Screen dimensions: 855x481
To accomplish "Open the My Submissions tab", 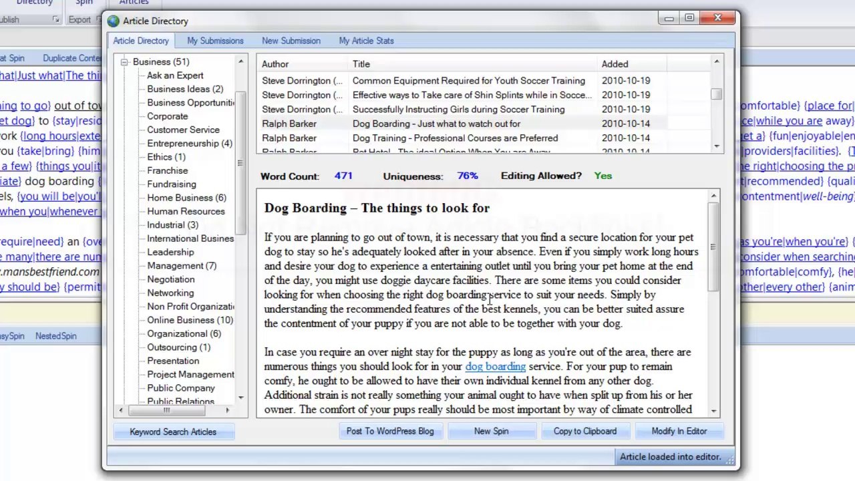I will pyautogui.click(x=215, y=41).
